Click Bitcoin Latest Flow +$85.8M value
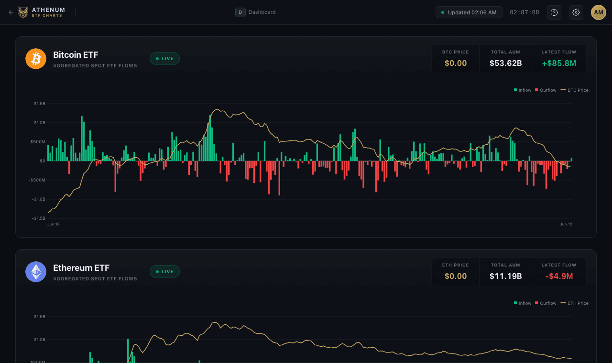Viewport: 612px width, 363px height. point(559,63)
